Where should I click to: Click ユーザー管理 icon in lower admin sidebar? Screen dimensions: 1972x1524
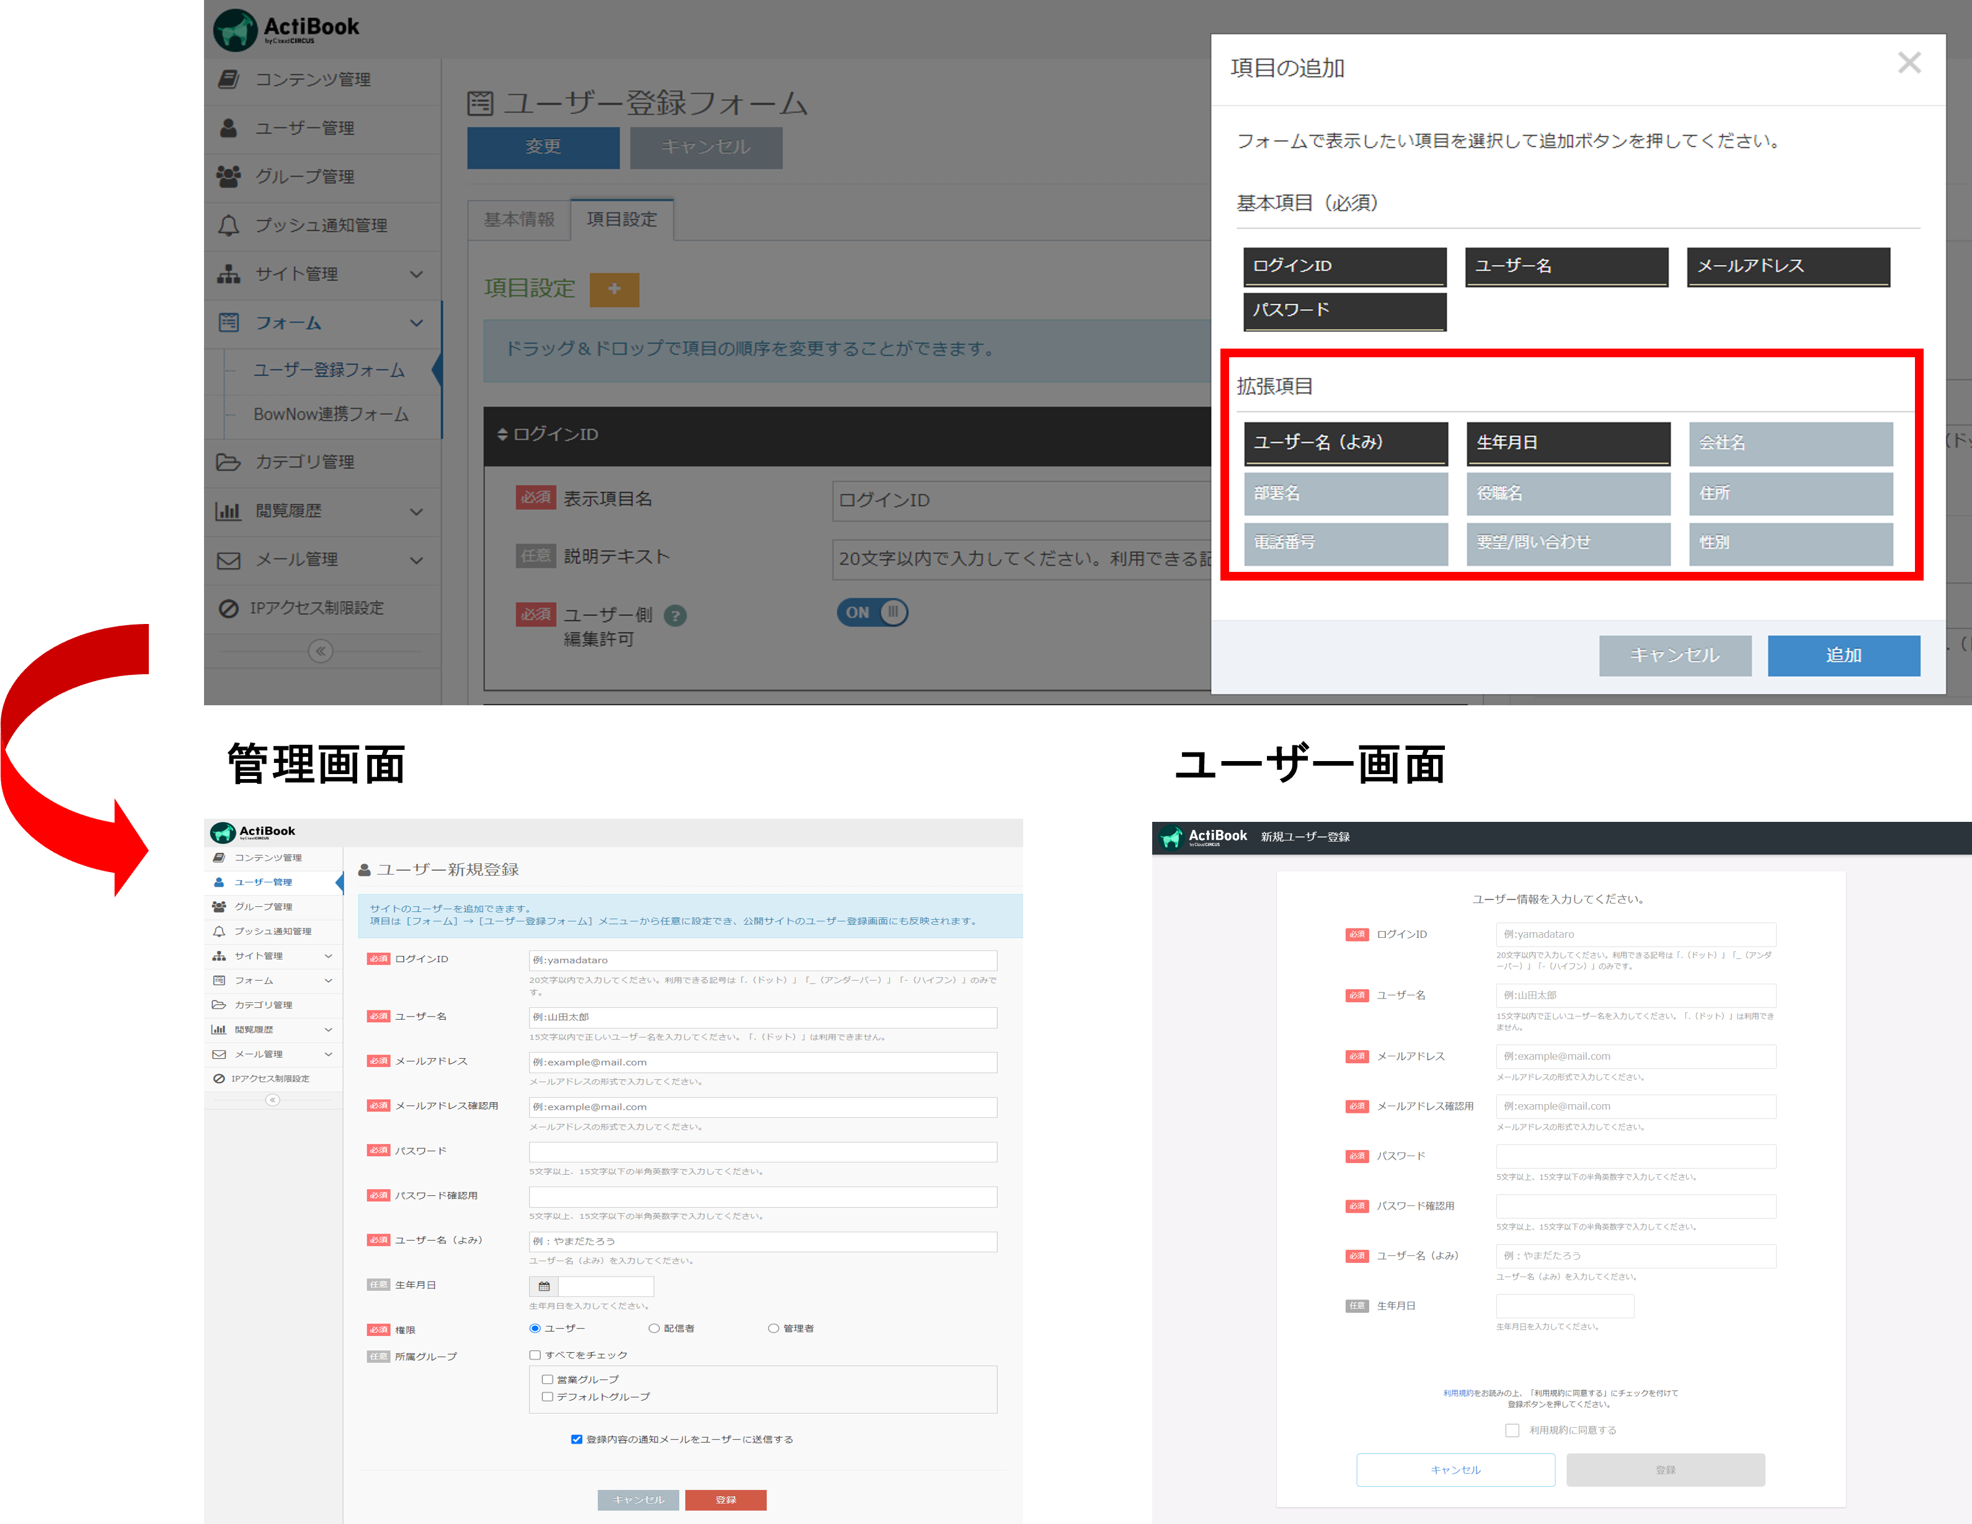[218, 881]
